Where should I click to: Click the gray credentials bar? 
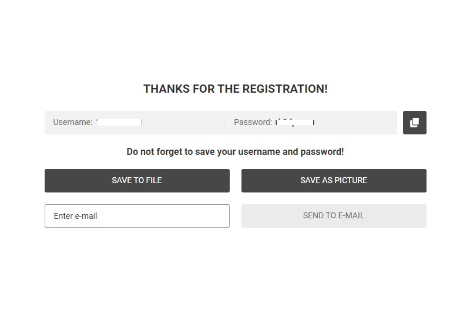[221, 123]
